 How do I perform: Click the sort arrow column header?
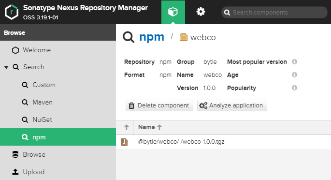pyautogui.click(x=127, y=127)
